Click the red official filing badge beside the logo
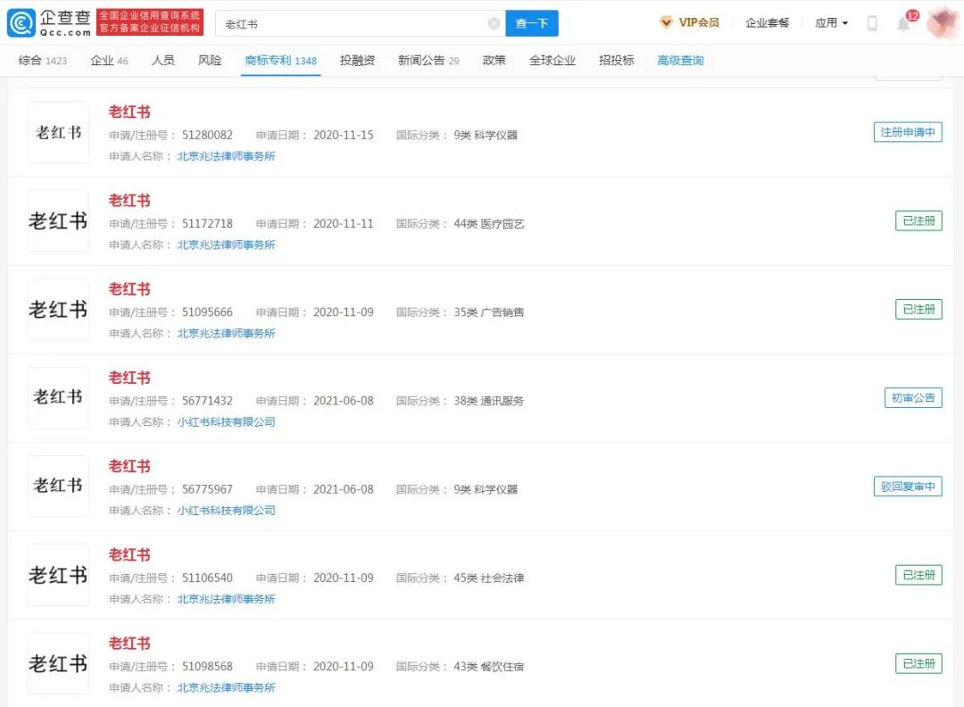The width and height of the screenshot is (964, 707). (151, 21)
